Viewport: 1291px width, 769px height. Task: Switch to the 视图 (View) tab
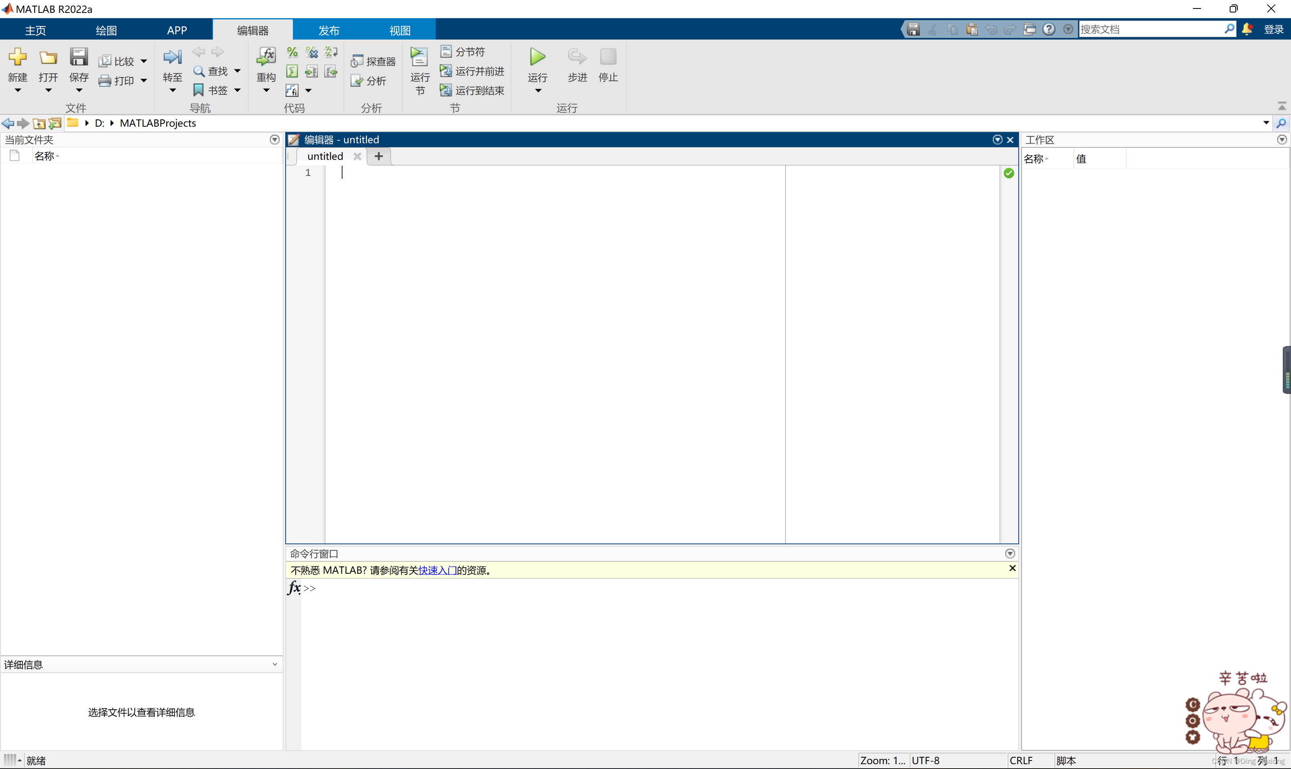click(x=399, y=30)
